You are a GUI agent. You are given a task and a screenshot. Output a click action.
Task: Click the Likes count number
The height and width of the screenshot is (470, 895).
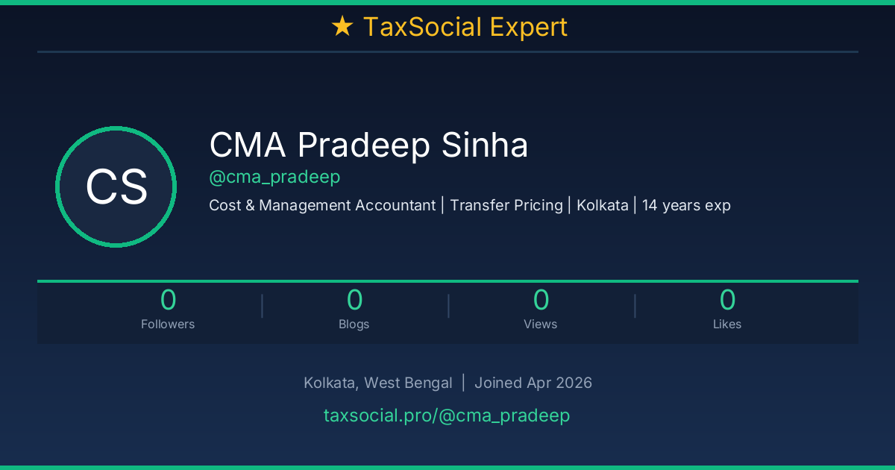coord(727,300)
